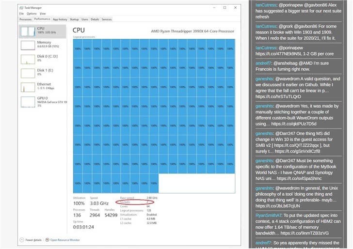353x249 pixels.
Task: Switch to the Services tab
Action: 107,19
